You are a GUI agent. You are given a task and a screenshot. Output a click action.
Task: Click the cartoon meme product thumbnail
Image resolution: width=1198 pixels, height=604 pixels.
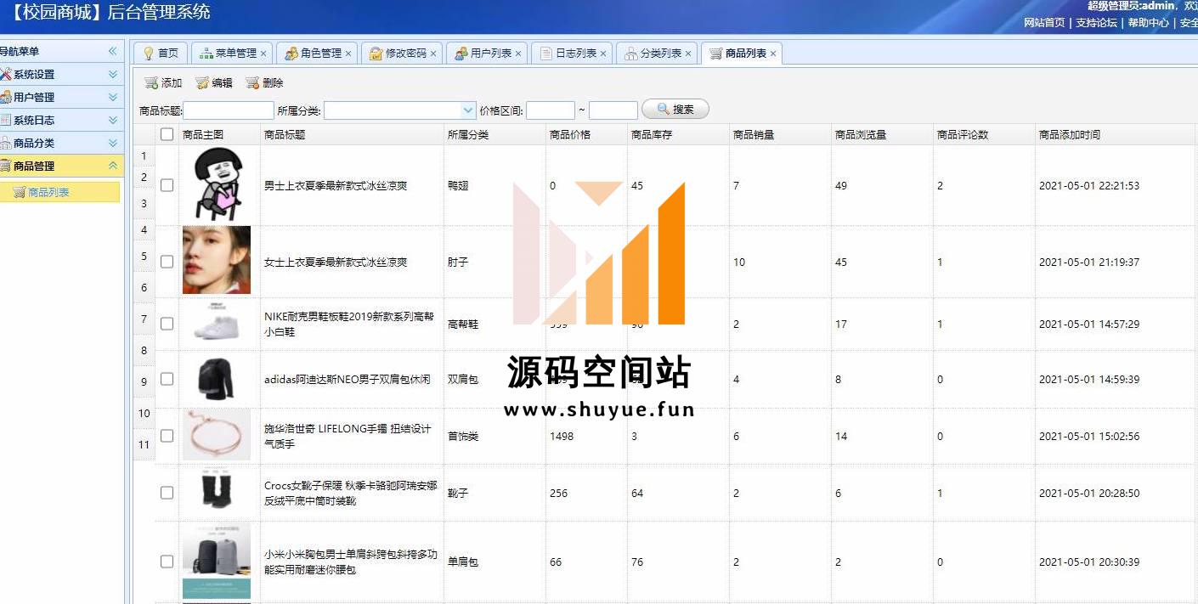coord(216,184)
